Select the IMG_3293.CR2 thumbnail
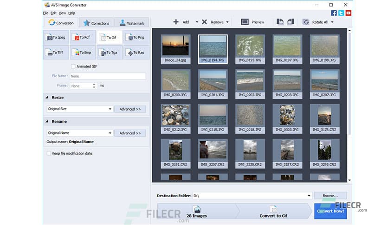 [x=324, y=153]
